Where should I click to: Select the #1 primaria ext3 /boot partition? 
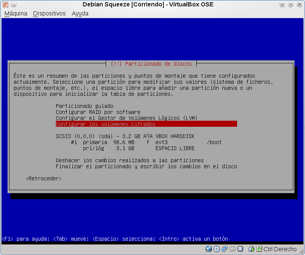(146, 142)
